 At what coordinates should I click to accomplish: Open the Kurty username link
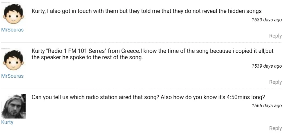pos(7,122)
